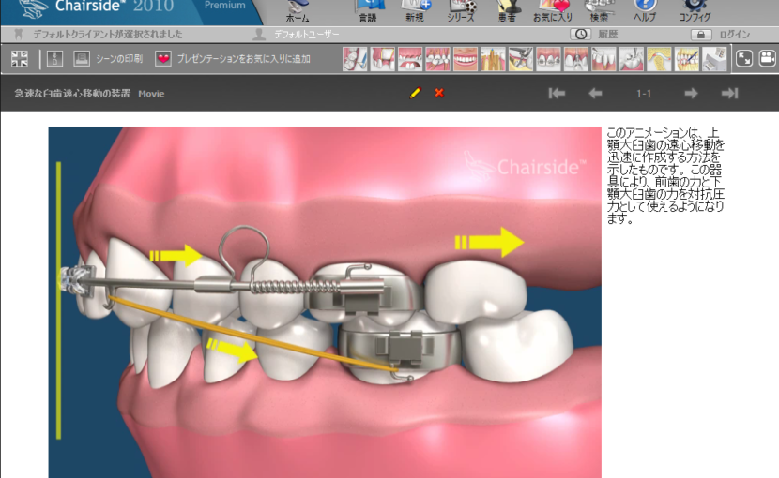Open the ヘルプ (Help) menu
The width and height of the screenshot is (779, 478).
click(645, 12)
